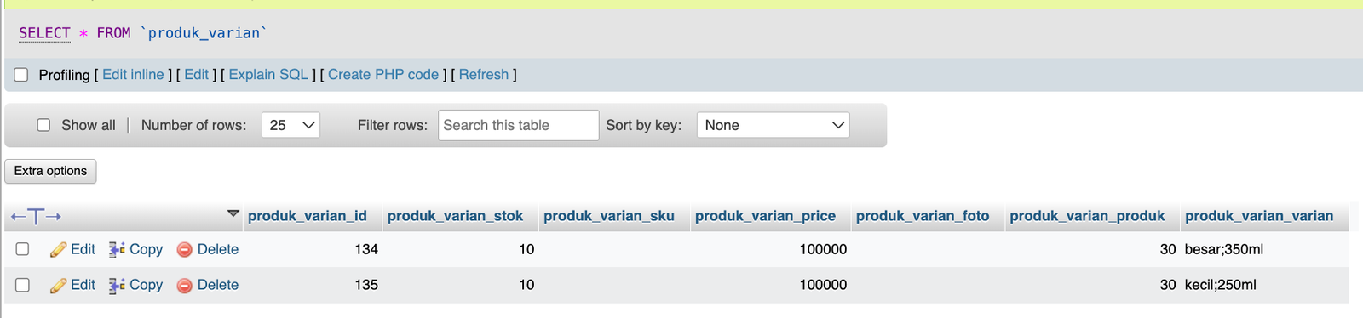Click the Explain SQL link
Screen dimensions: 1363x318
[x=268, y=75]
